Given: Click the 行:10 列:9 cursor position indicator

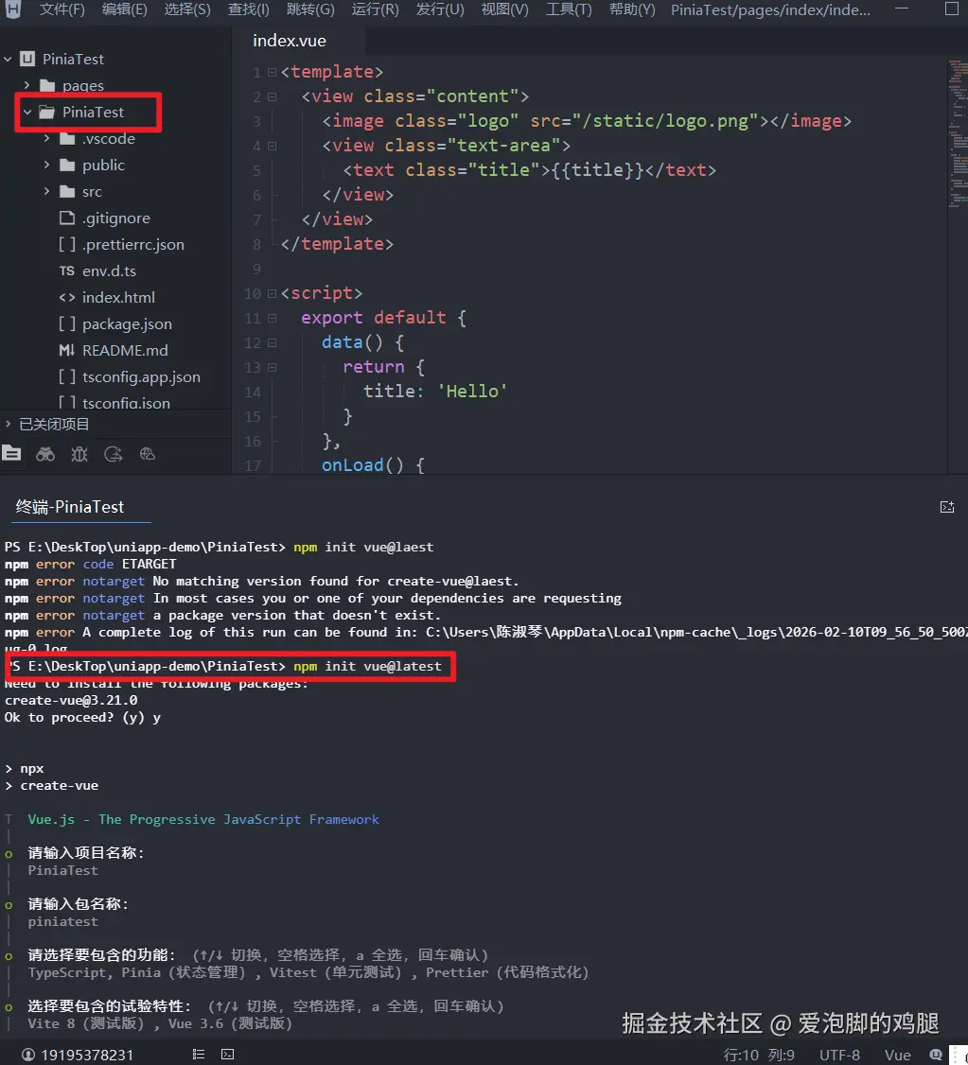Looking at the screenshot, I should coord(759,1055).
